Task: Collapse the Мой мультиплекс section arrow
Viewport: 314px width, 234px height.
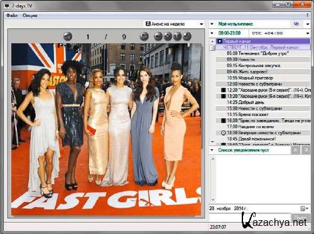Action: 212,24
